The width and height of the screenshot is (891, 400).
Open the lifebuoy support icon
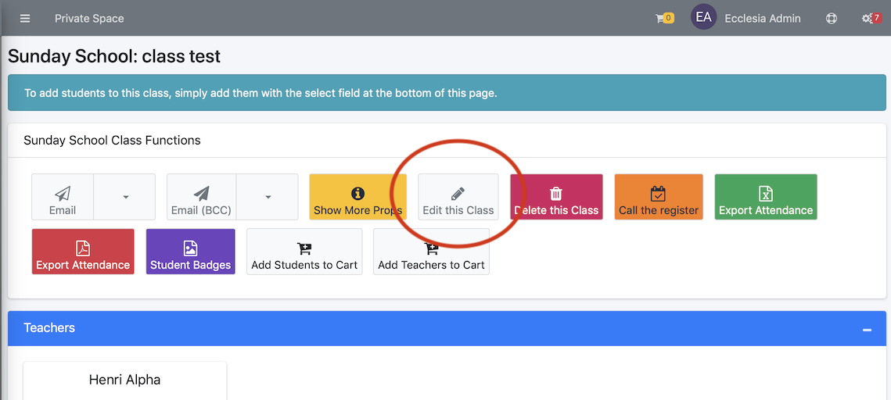(832, 18)
